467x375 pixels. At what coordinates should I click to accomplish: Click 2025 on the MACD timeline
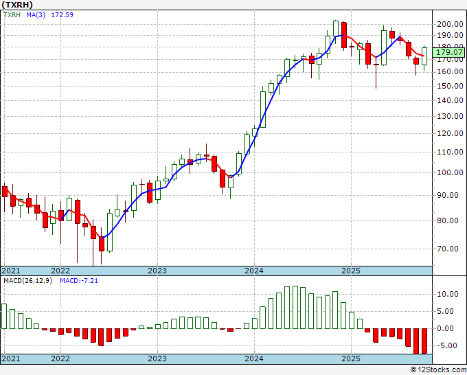351,359
